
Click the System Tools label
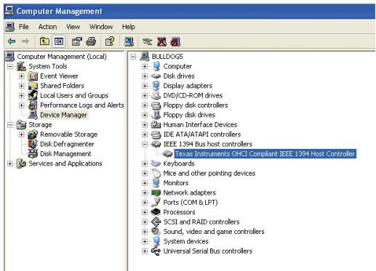click(x=48, y=66)
